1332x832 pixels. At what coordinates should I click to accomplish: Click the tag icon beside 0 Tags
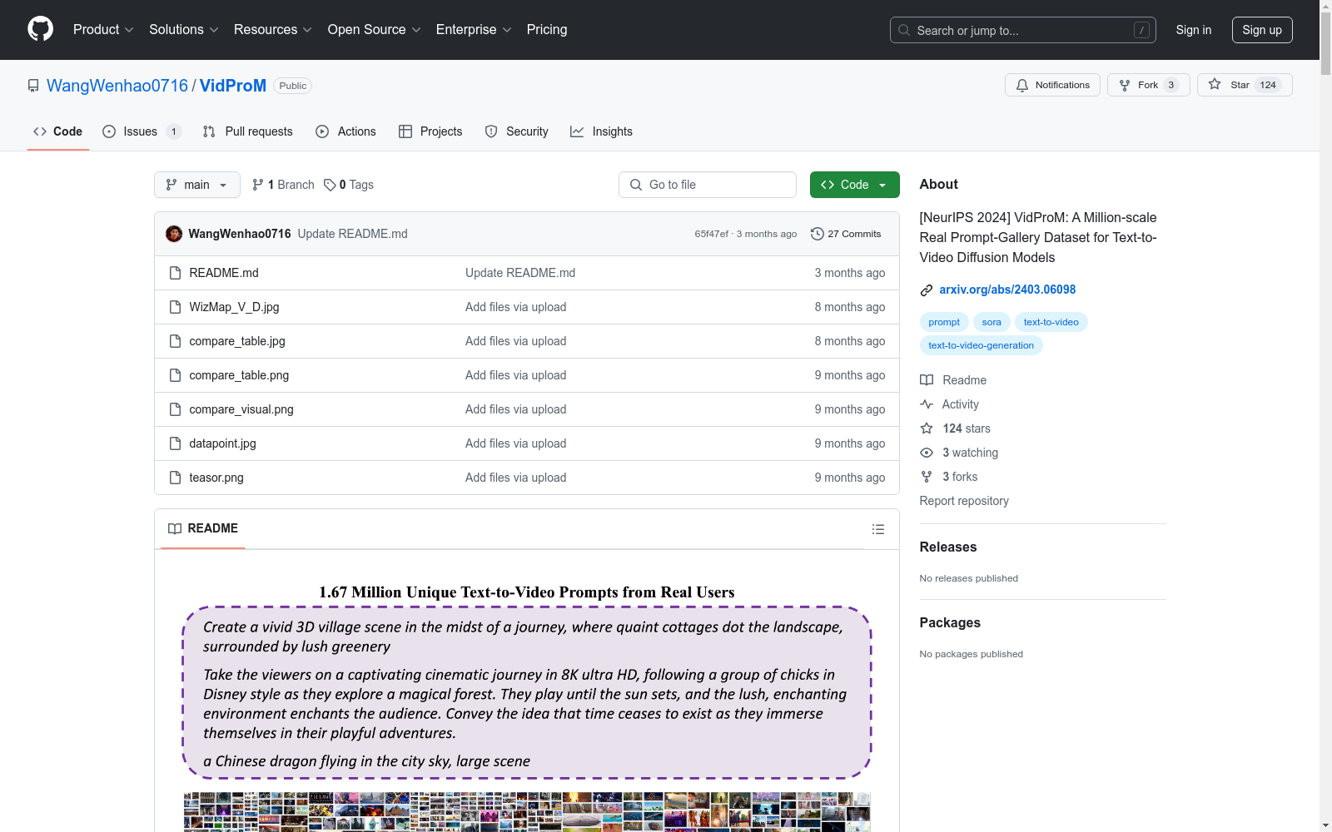[x=330, y=185]
